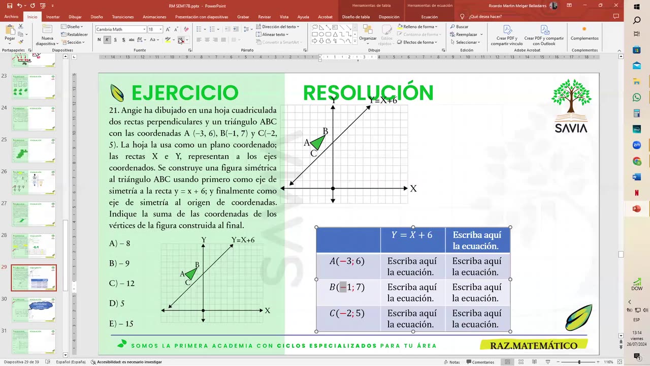Click the Format Painter brush icon
The image size is (650, 366).
[x=20, y=41]
